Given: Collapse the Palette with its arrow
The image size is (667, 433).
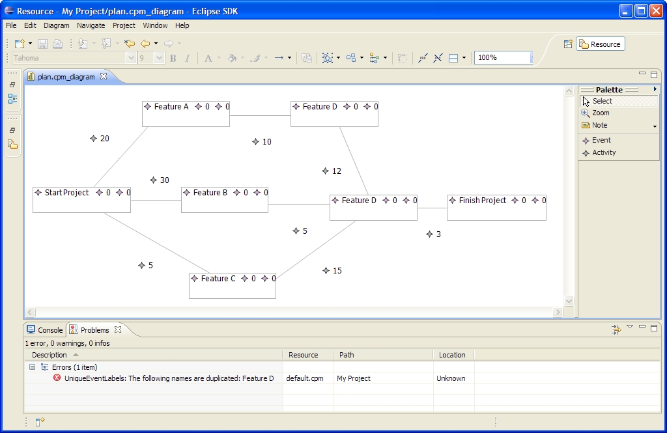Looking at the screenshot, I should 655,89.
